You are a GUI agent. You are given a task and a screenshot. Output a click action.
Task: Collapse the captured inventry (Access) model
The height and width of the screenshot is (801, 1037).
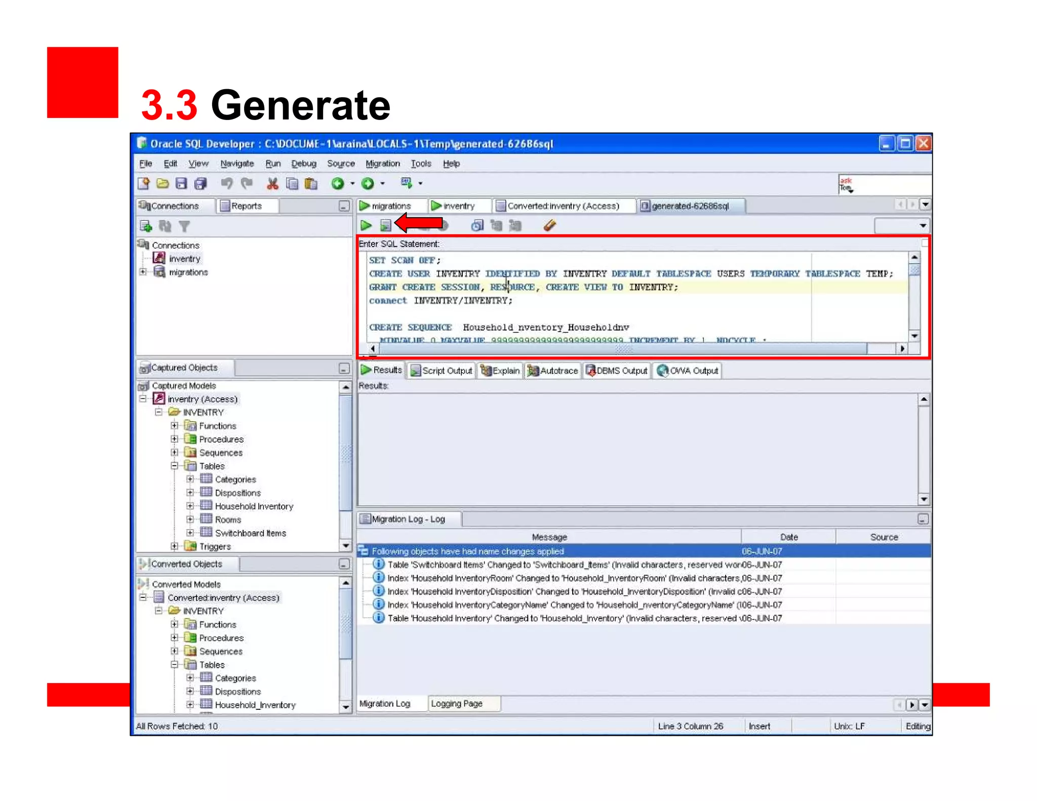tap(143, 399)
